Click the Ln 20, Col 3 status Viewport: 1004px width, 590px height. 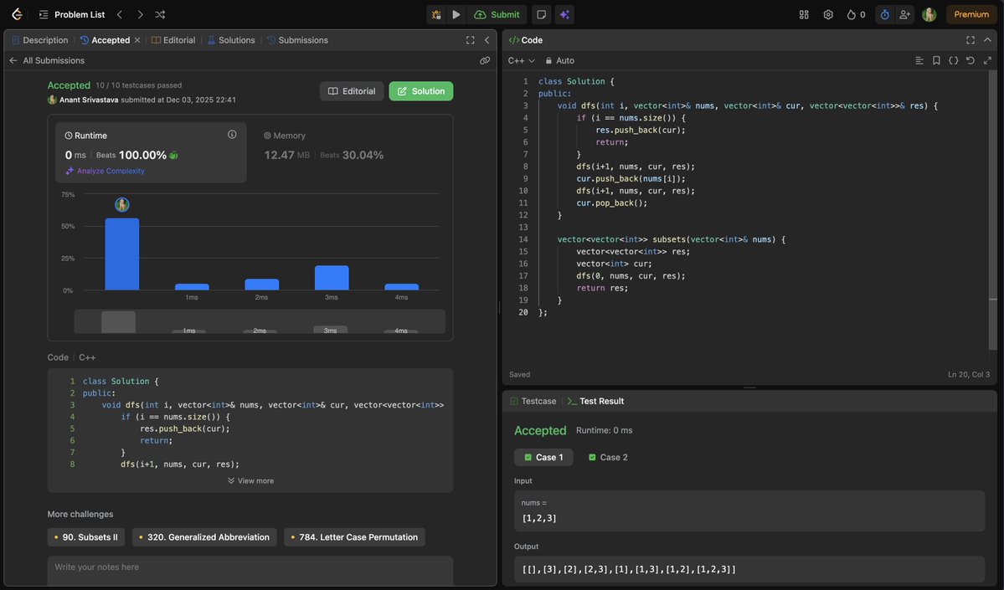click(968, 374)
